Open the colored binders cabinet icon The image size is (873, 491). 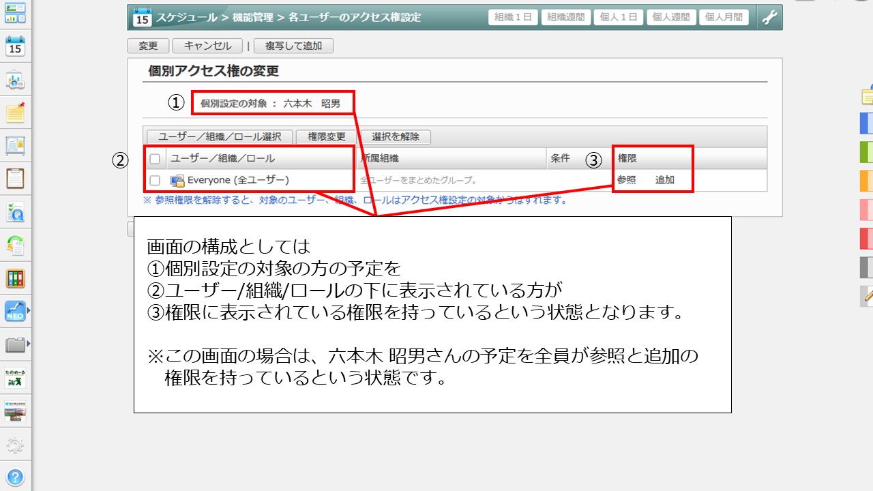15,278
